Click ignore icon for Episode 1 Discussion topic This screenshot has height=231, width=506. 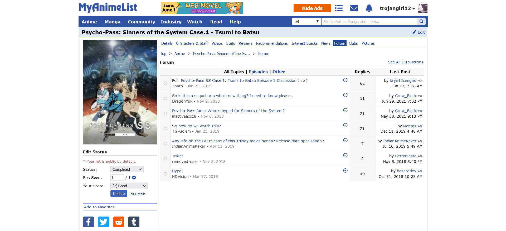[345, 80]
